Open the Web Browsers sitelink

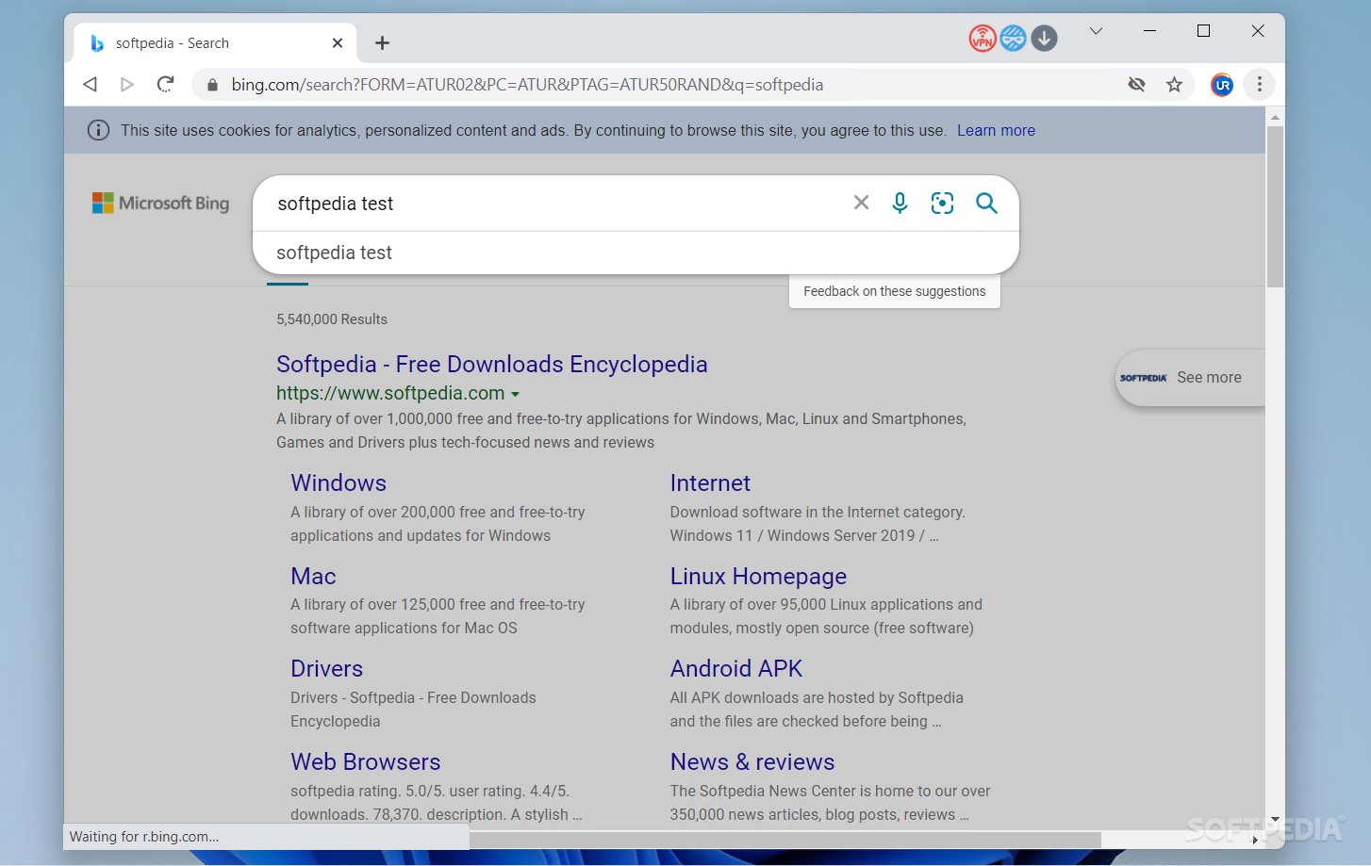click(366, 761)
